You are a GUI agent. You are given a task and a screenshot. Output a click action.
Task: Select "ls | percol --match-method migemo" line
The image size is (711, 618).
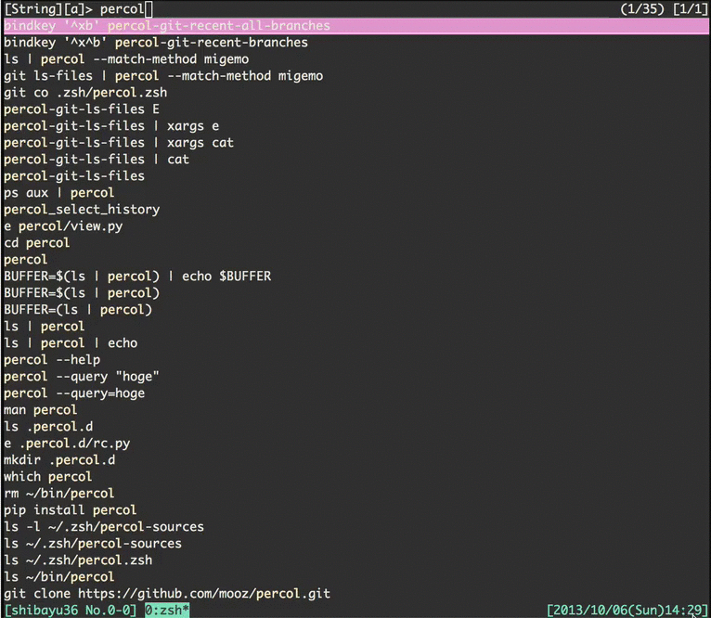pyautogui.click(x=126, y=59)
